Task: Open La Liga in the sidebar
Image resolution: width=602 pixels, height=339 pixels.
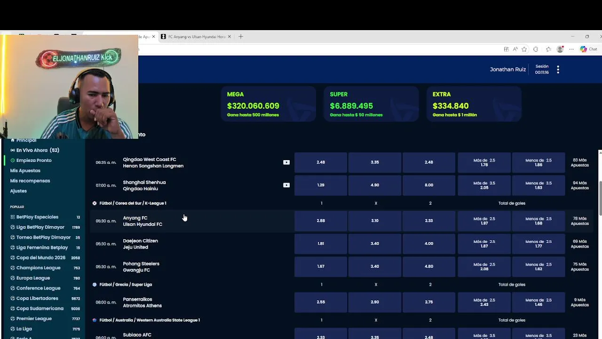Action: [45, 329]
